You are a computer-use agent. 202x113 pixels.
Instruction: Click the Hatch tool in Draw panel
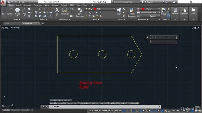click(29, 16)
